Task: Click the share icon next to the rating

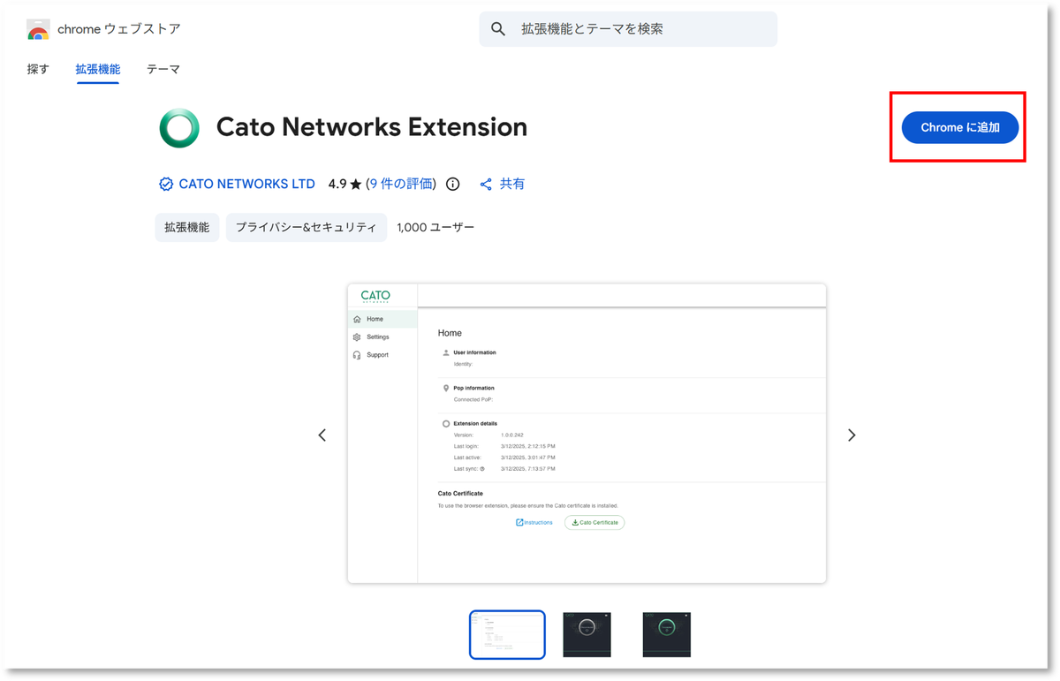Action: [x=485, y=184]
